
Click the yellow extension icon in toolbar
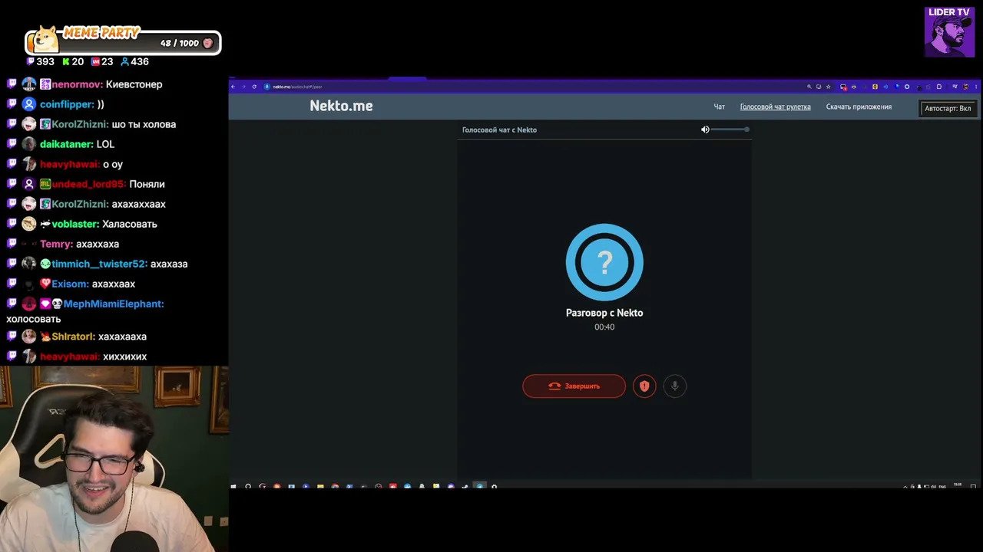875,87
